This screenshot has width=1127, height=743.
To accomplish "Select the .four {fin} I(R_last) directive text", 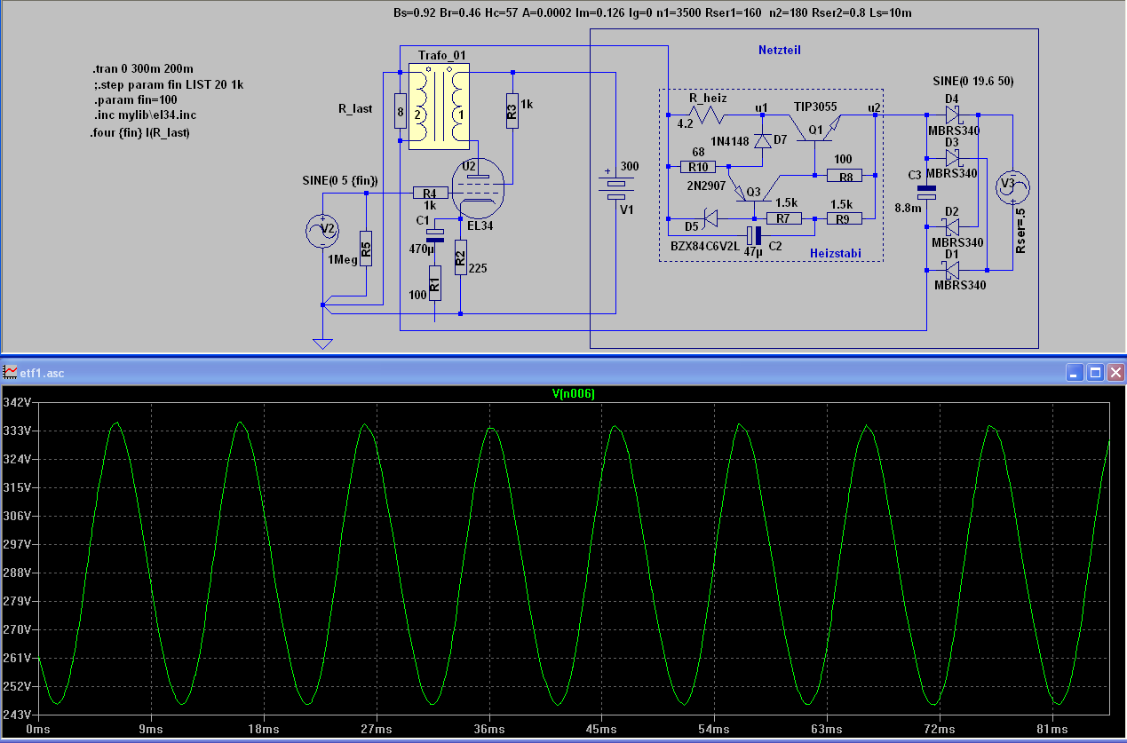I will (x=139, y=133).
